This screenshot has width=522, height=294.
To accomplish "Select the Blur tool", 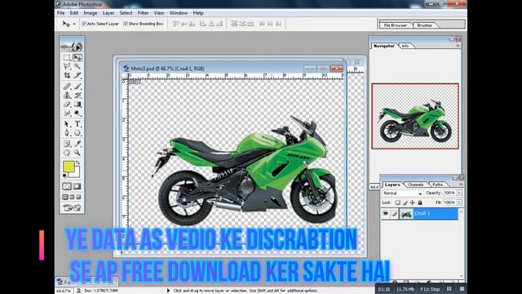I will pyautogui.click(x=67, y=113).
